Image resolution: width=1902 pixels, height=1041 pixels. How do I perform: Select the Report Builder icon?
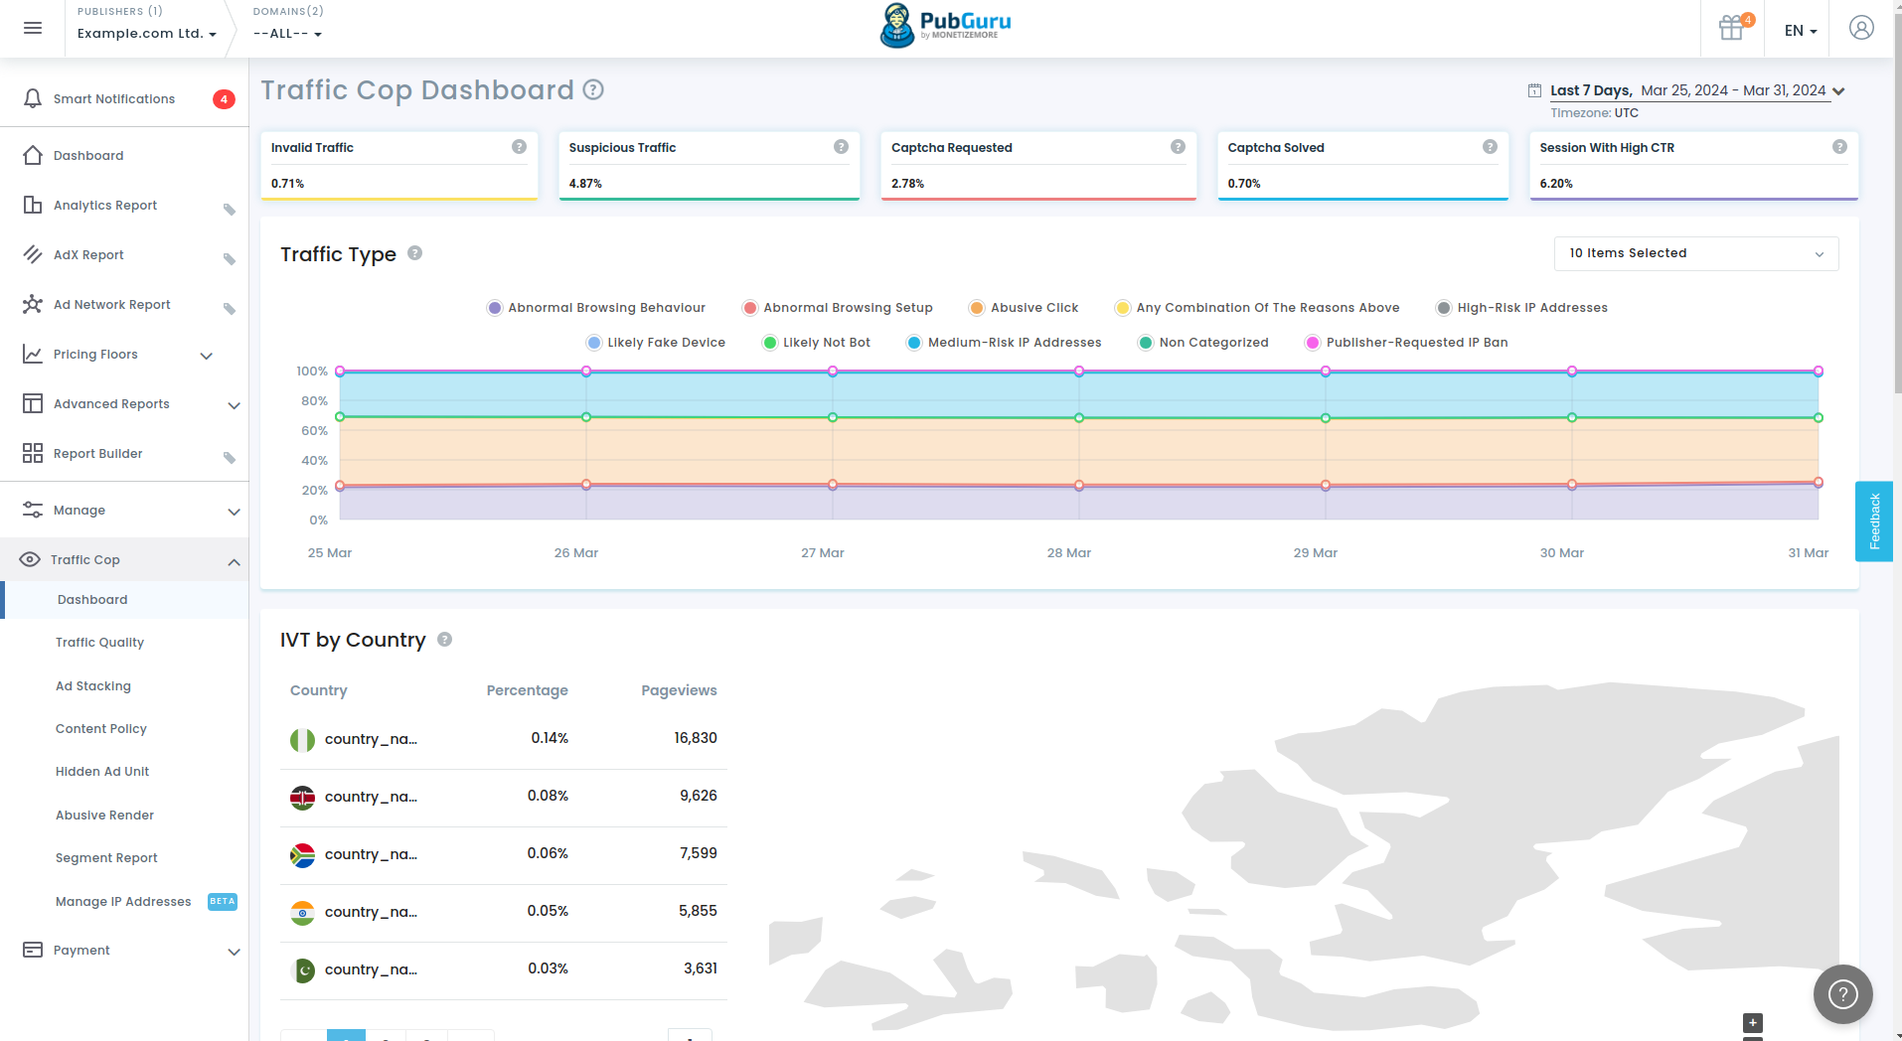point(33,453)
